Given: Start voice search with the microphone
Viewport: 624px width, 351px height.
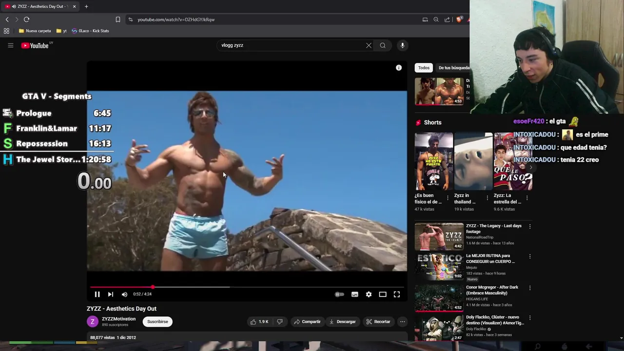Looking at the screenshot, I should pos(402,45).
